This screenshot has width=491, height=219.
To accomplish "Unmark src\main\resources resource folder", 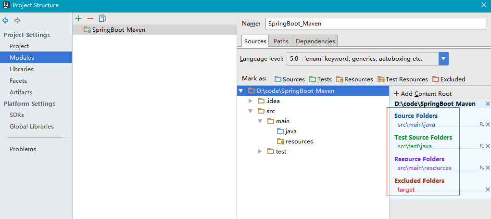I will coord(488,168).
